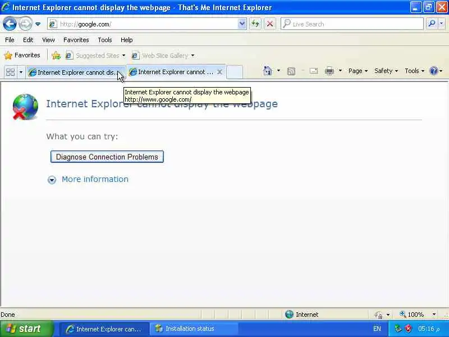The height and width of the screenshot is (337, 449).
Task: Click the Home page icon
Action: (268, 71)
